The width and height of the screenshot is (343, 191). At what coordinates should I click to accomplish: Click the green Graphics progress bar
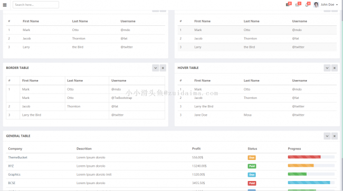point(297,174)
